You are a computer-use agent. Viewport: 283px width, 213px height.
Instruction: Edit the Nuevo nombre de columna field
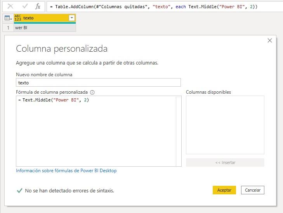click(x=98, y=82)
